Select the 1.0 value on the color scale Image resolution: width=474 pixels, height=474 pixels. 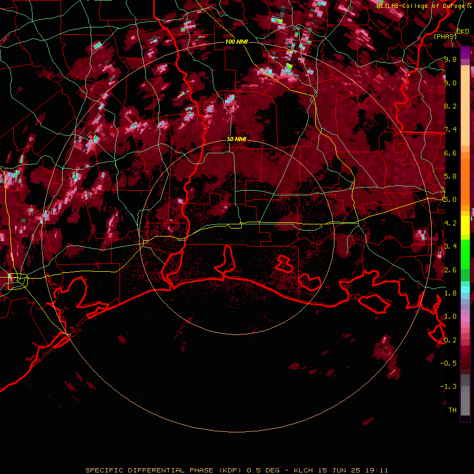pyautogui.click(x=450, y=317)
